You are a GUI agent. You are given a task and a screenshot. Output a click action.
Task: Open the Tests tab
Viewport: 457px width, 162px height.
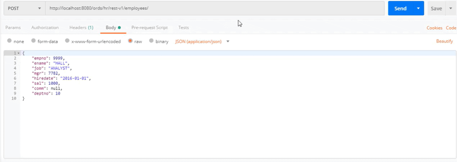coord(184,28)
